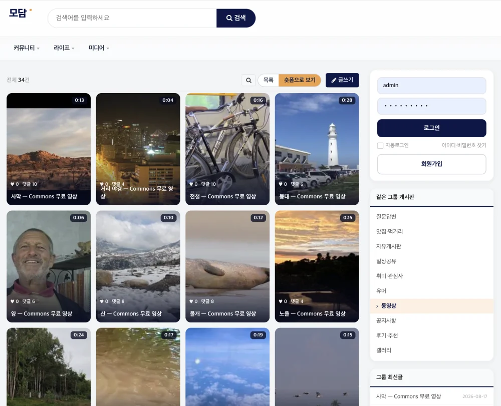This screenshot has width=501, height=406.
Task: Switch to 목록 list view
Action: tap(269, 80)
